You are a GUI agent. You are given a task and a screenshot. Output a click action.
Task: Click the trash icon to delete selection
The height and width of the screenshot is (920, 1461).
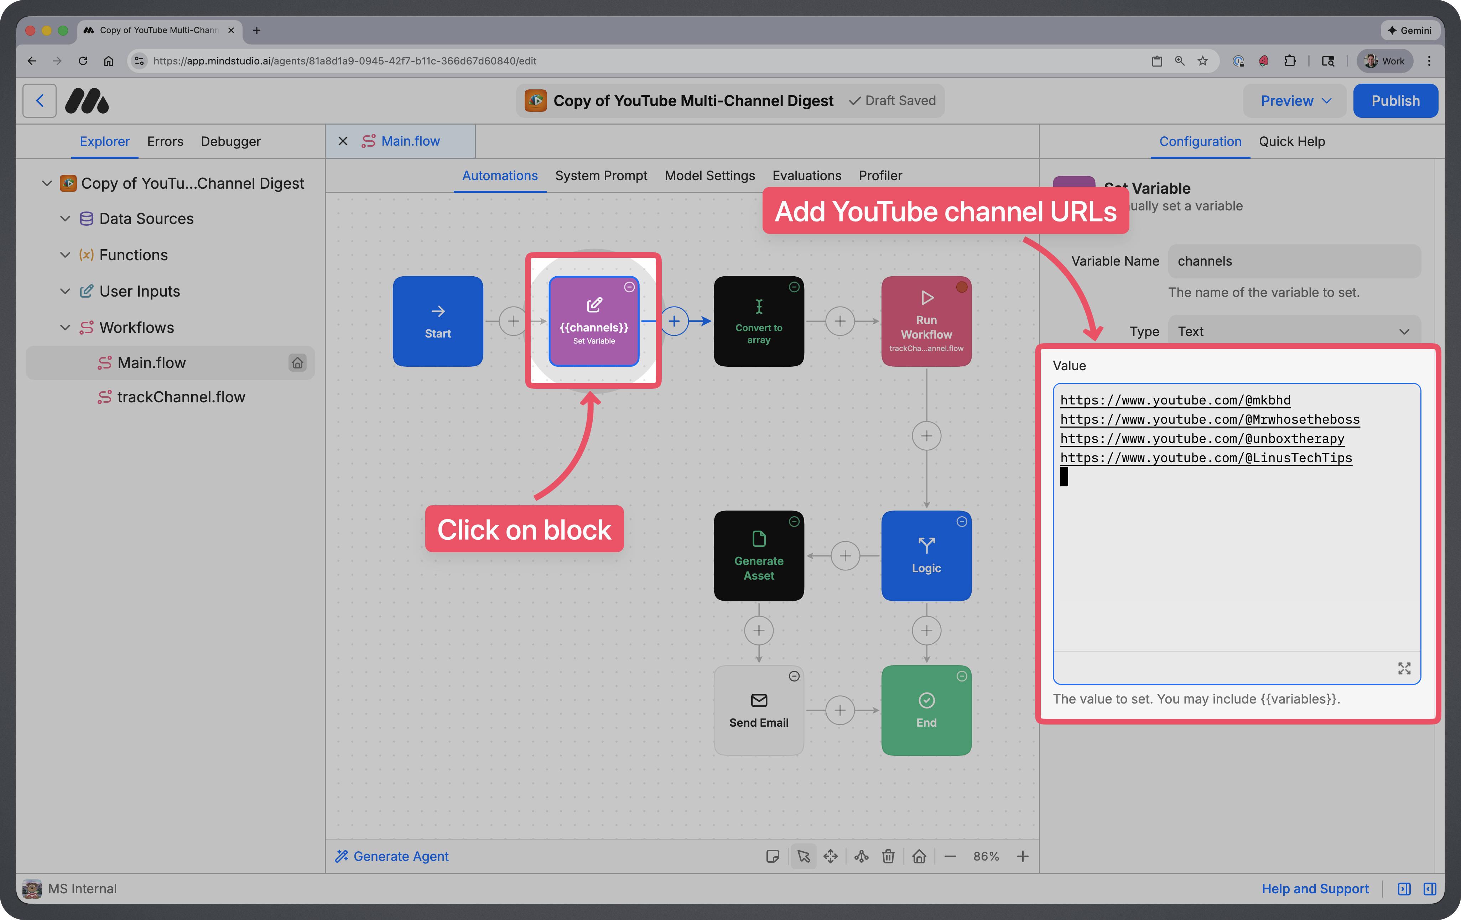[889, 856]
